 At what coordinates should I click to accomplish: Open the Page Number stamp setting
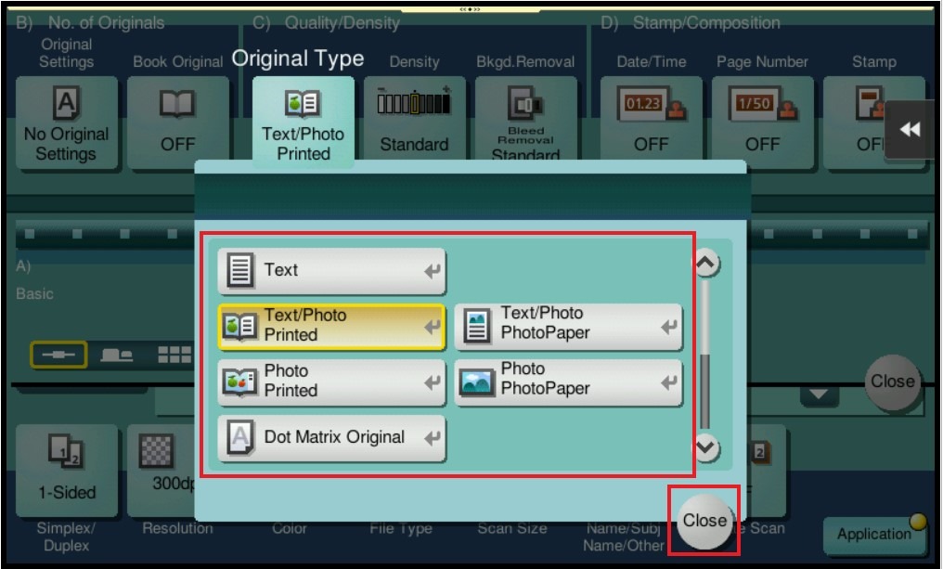point(762,123)
